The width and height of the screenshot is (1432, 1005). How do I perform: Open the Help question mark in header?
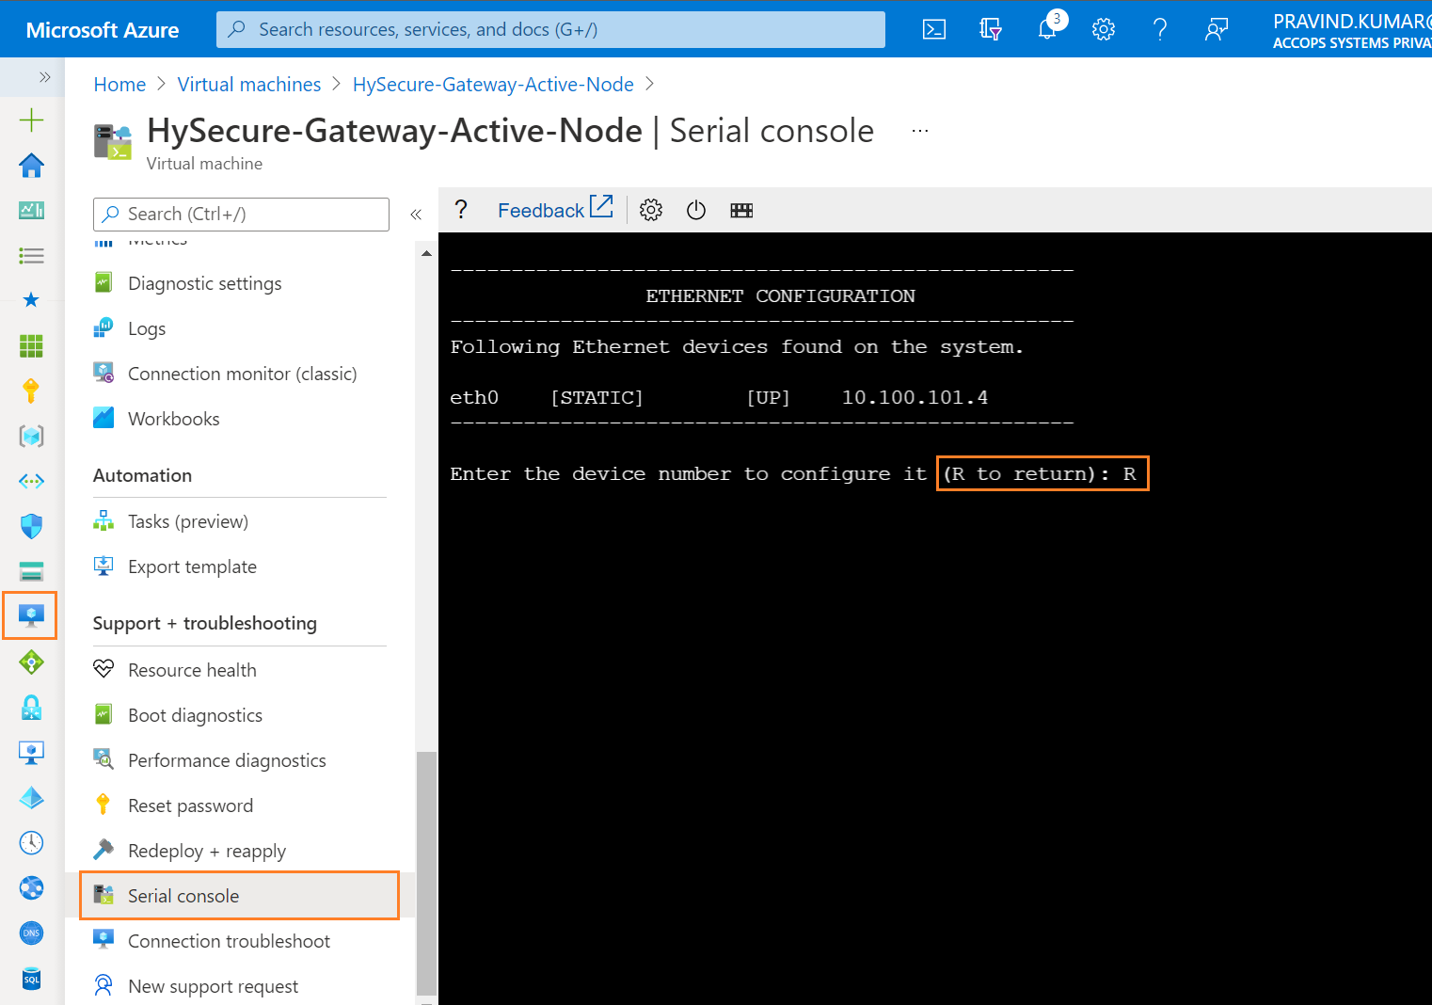tap(1160, 29)
